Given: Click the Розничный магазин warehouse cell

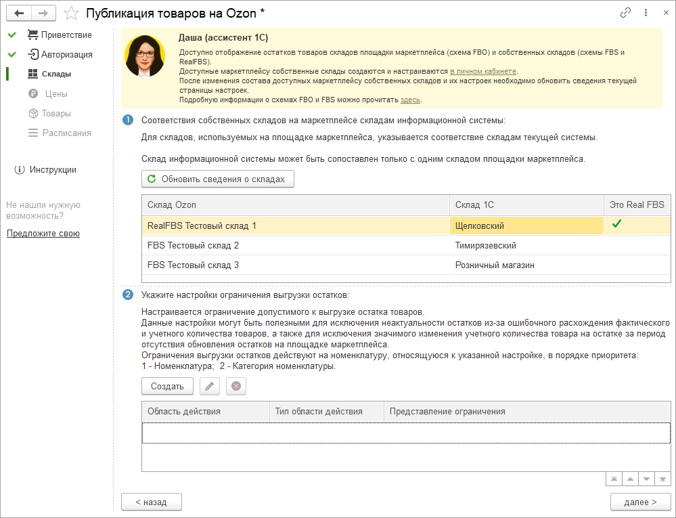Looking at the screenshot, I should (x=527, y=265).
